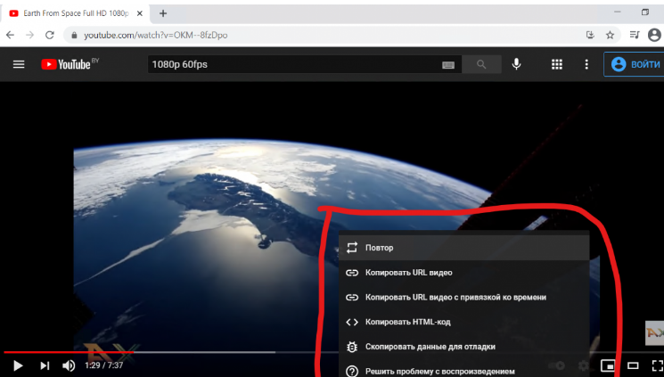
Task: Open YouTube settings three-dot menu
Action: point(586,64)
